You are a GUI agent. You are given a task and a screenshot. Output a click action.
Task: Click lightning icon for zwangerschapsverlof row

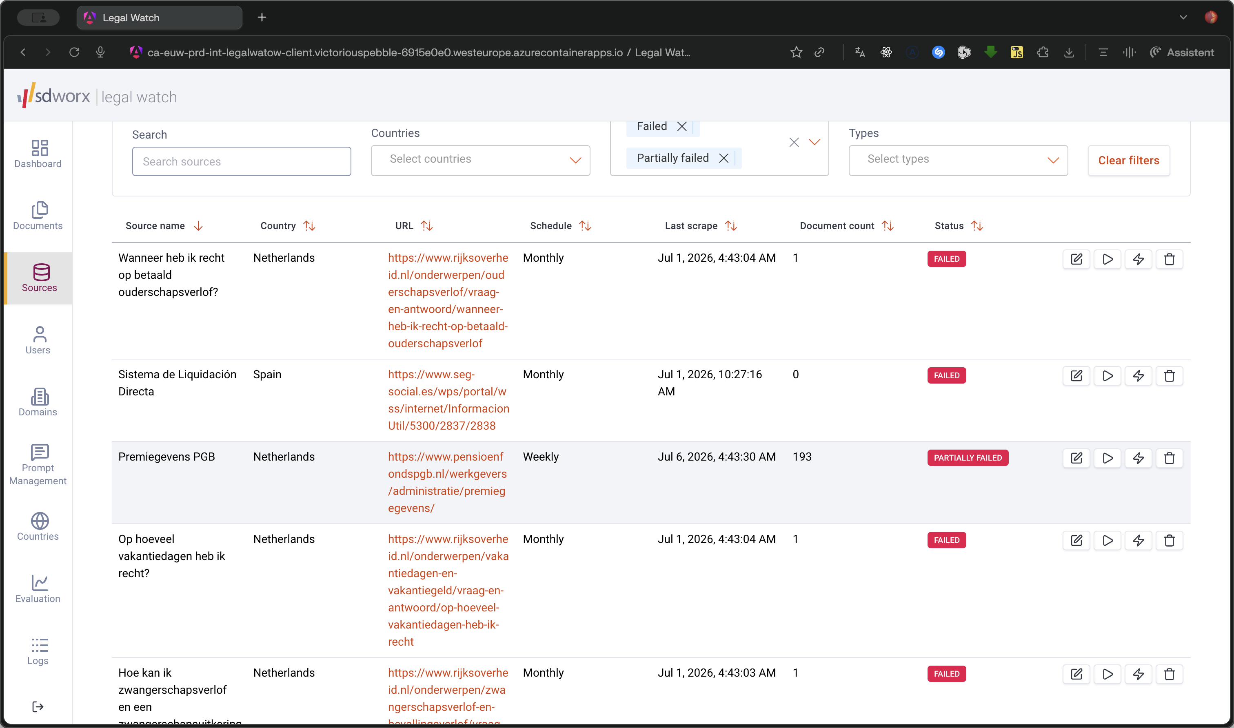coord(1138,674)
